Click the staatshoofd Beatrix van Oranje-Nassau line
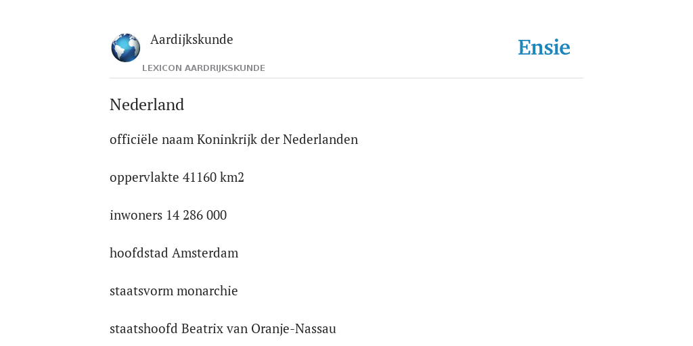 (x=223, y=329)
